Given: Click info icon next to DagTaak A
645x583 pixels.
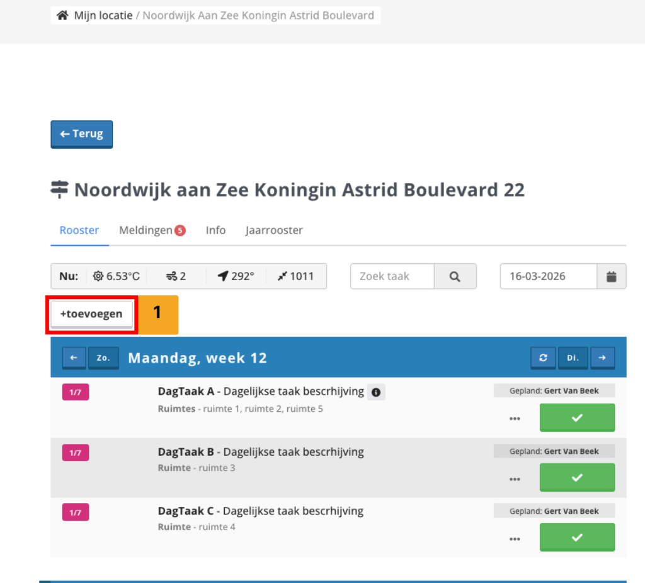Looking at the screenshot, I should pyautogui.click(x=376, y=392).
